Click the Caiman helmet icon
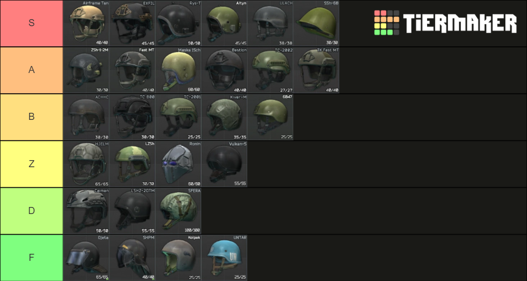Screen dimensions: 527x281 [86, 210]
